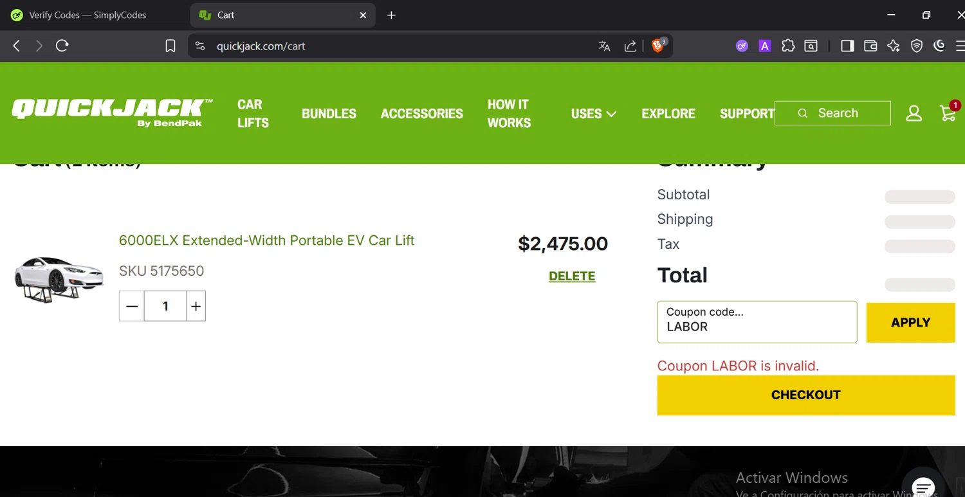Reload the quickjack.com cart page
The height and width of the screenshot is (497, 965).
(x=62, y=46)
